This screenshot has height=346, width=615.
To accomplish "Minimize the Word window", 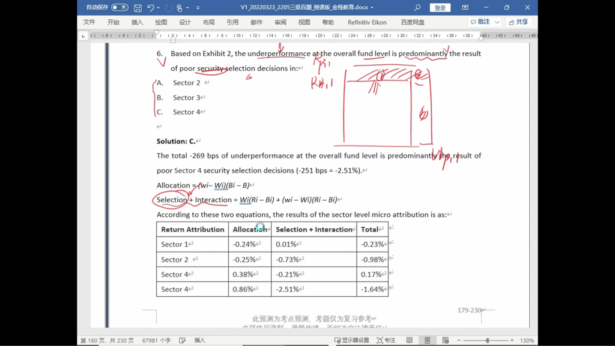I will click(x=486, y=7).
